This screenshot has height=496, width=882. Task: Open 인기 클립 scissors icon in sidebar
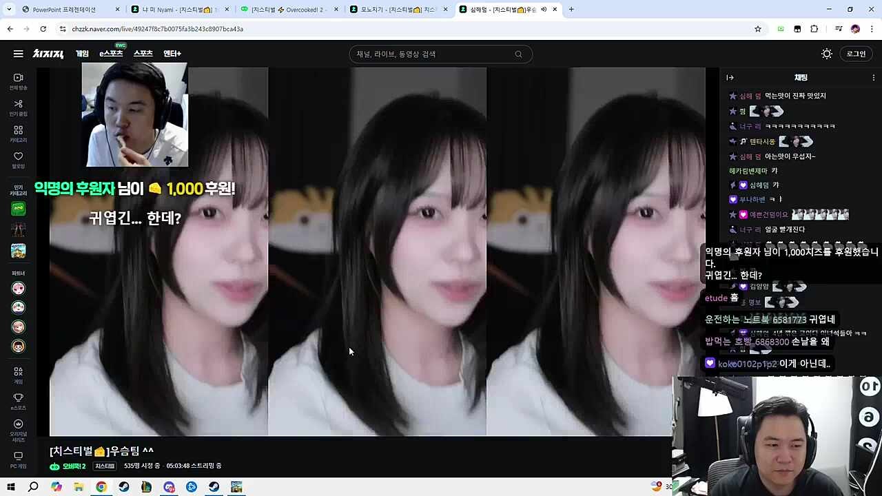point(19,107)
